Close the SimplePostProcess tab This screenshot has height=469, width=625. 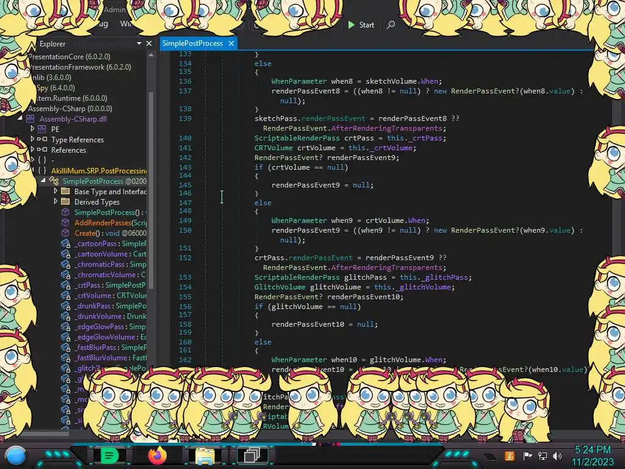click(x=231, y=43)
